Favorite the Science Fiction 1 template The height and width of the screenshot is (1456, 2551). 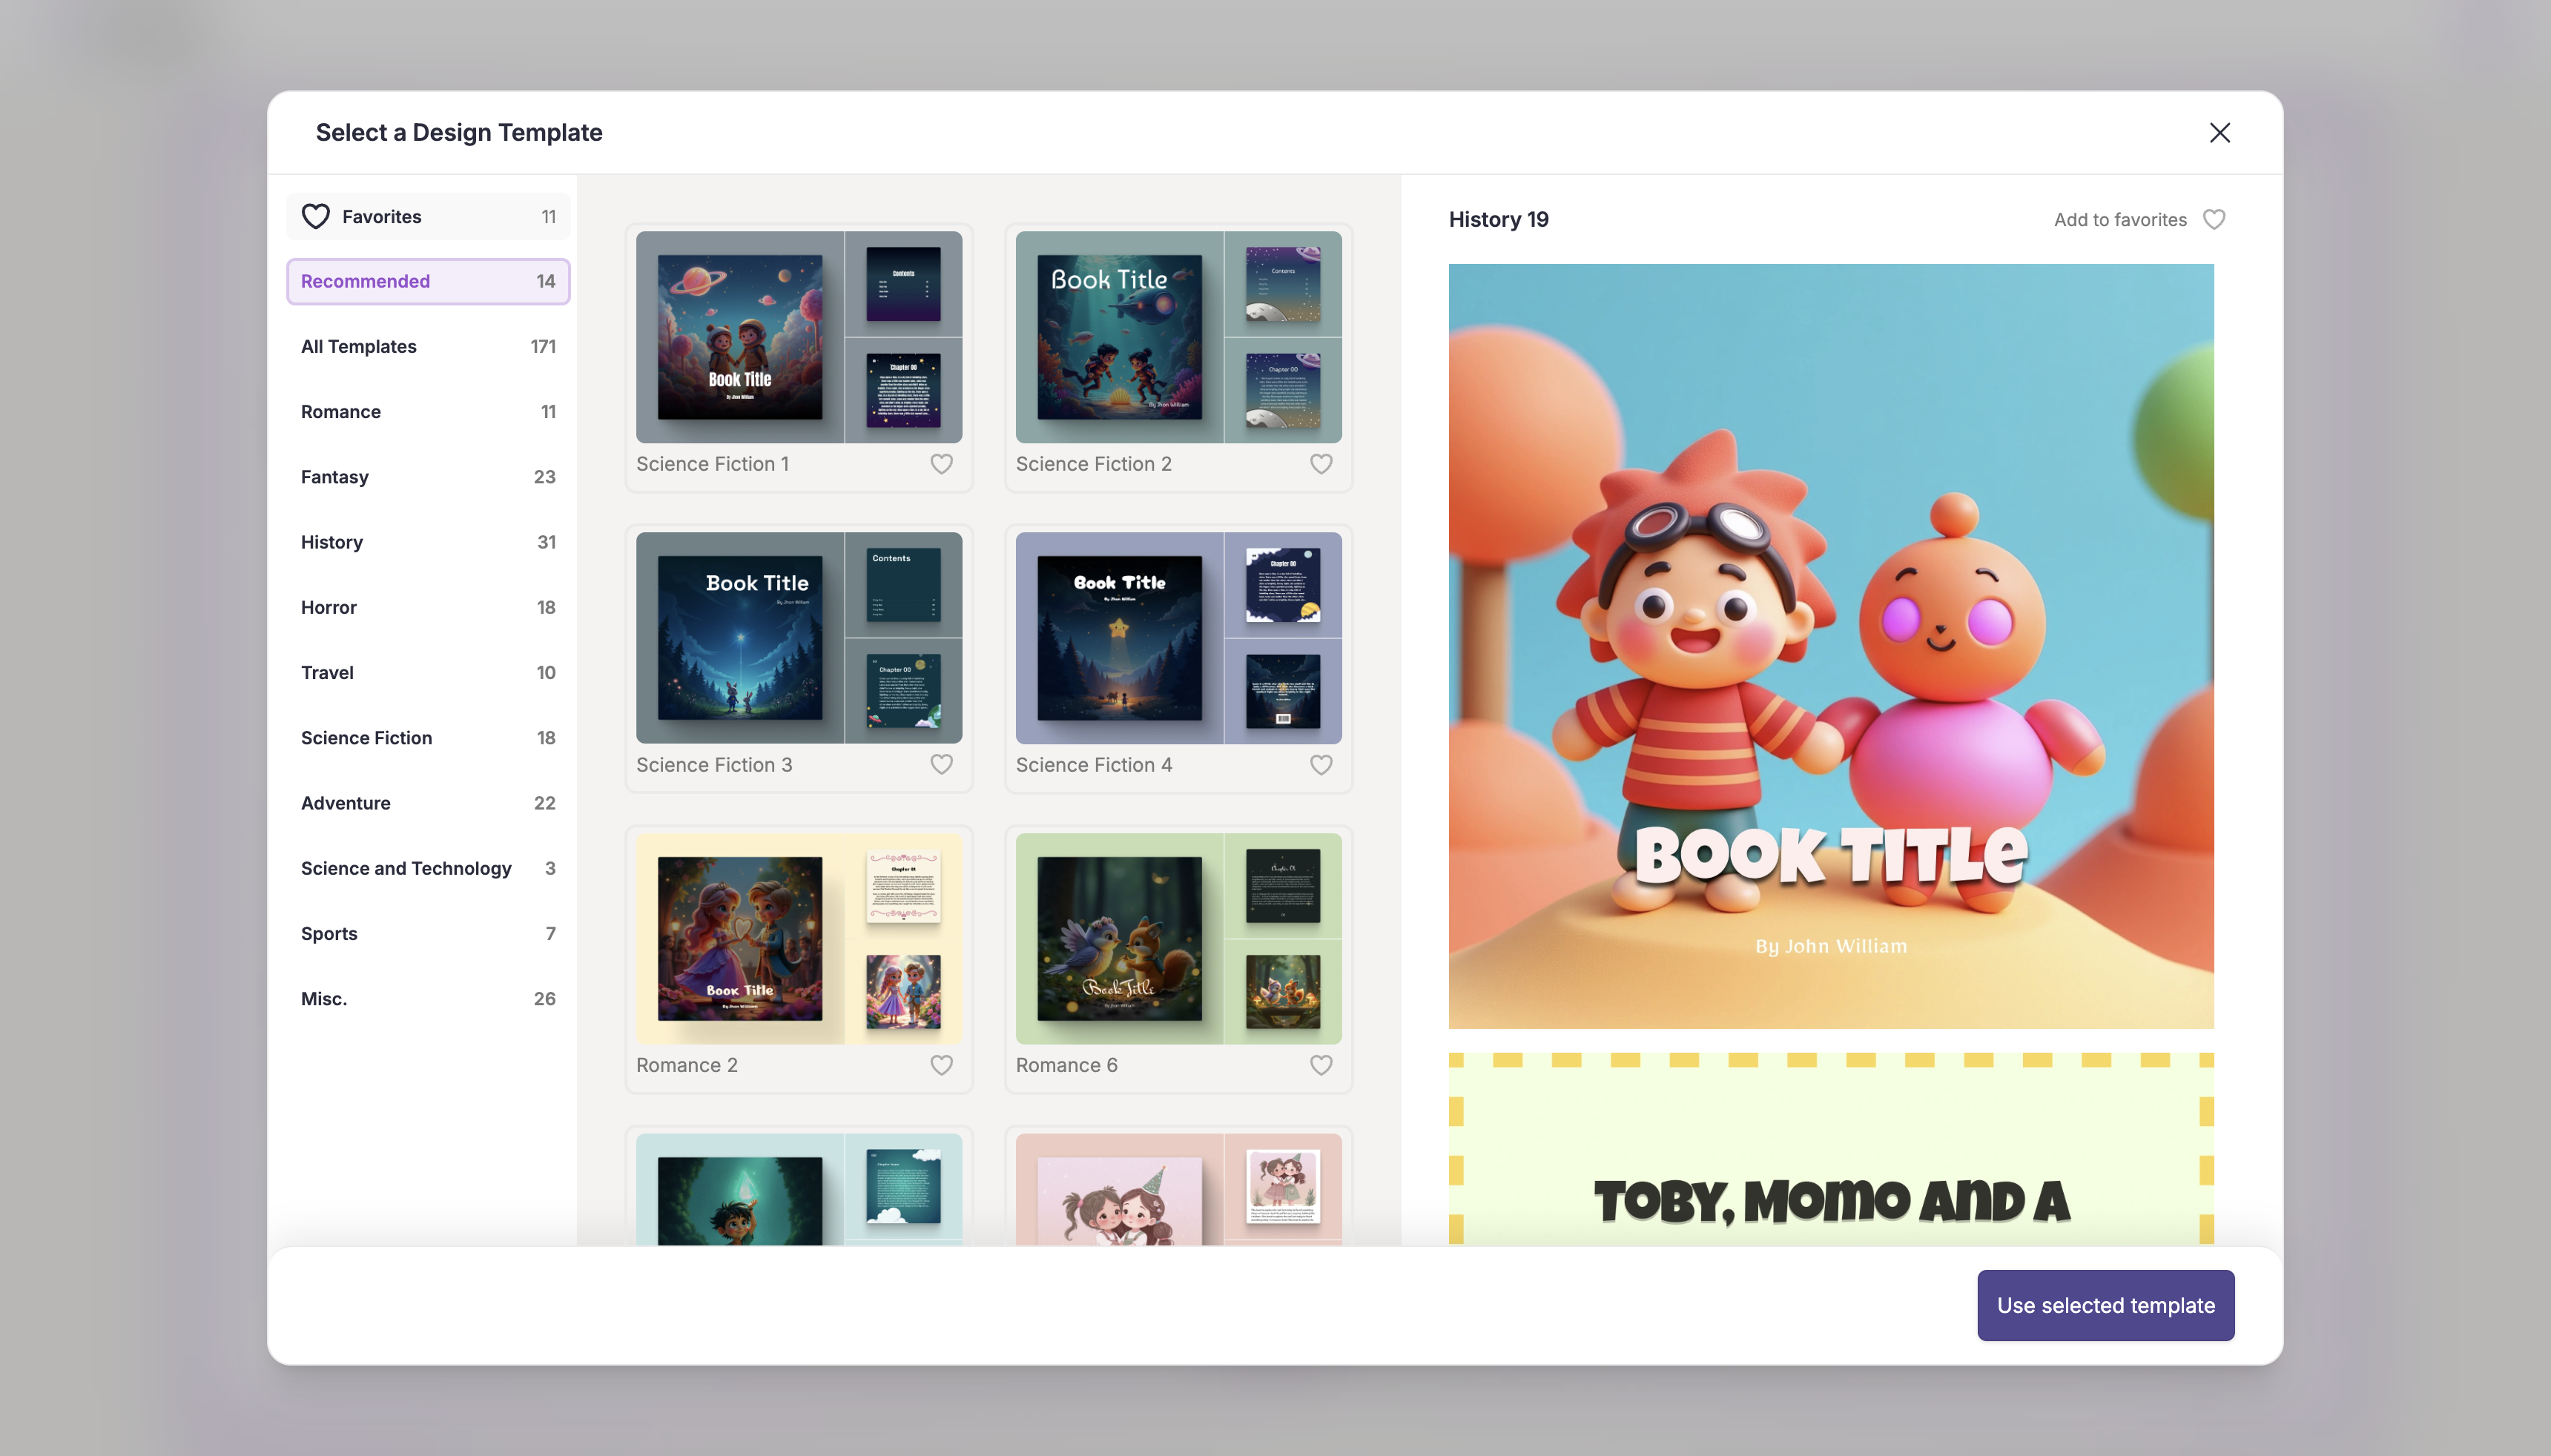(941, 464)
